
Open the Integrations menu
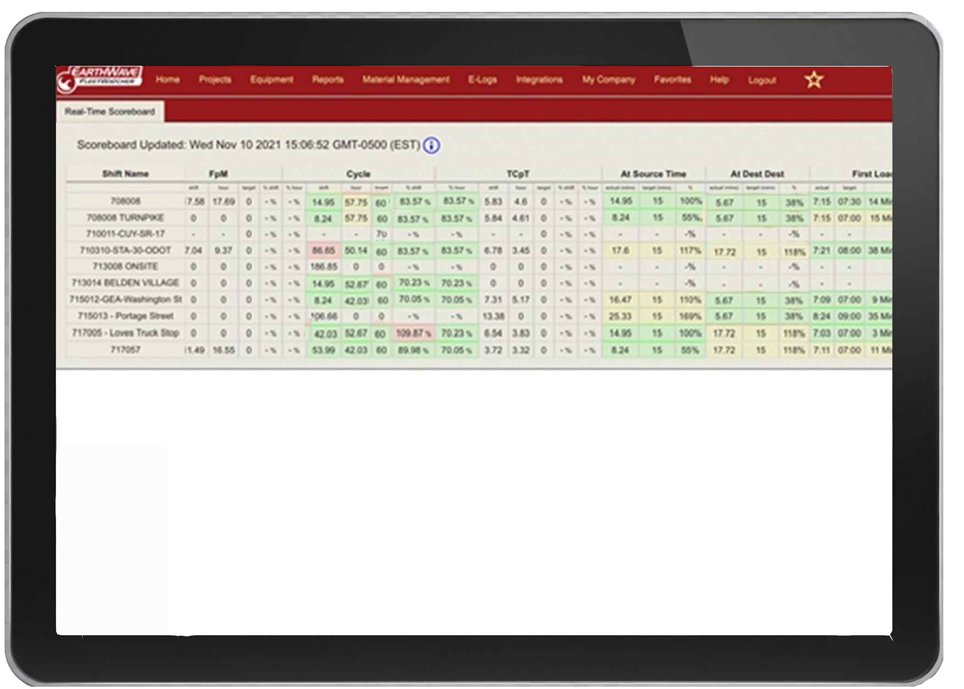pos(539,79)
